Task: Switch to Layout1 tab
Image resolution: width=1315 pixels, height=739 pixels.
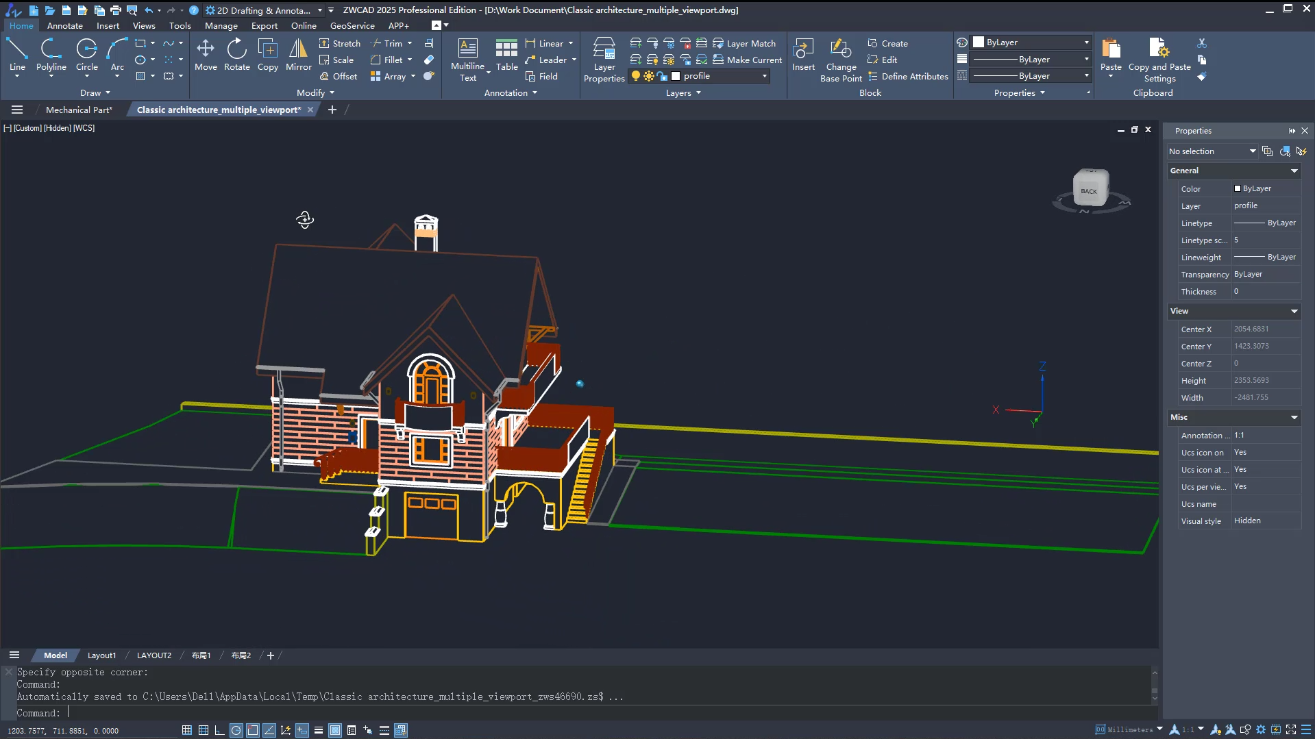Action: click(x=101, y=655)
